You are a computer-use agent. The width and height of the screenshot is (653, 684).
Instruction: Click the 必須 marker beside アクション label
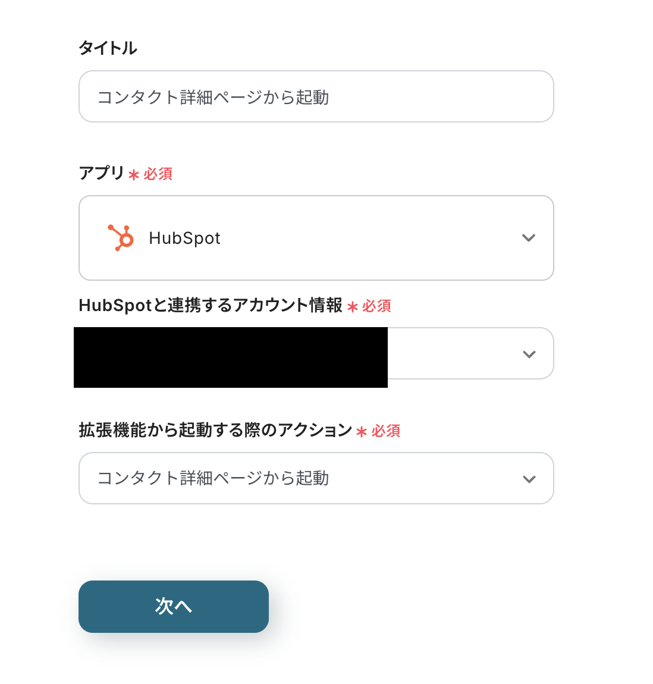tap(386, 431)
